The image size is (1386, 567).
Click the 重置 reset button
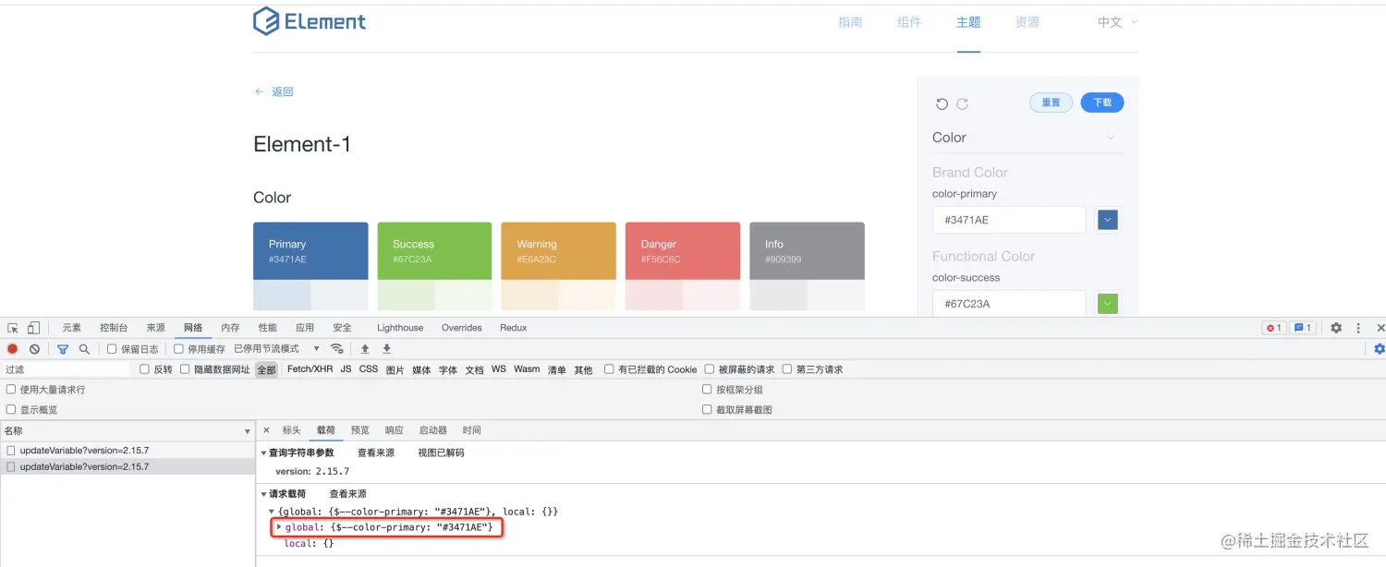click(1051, 103)
